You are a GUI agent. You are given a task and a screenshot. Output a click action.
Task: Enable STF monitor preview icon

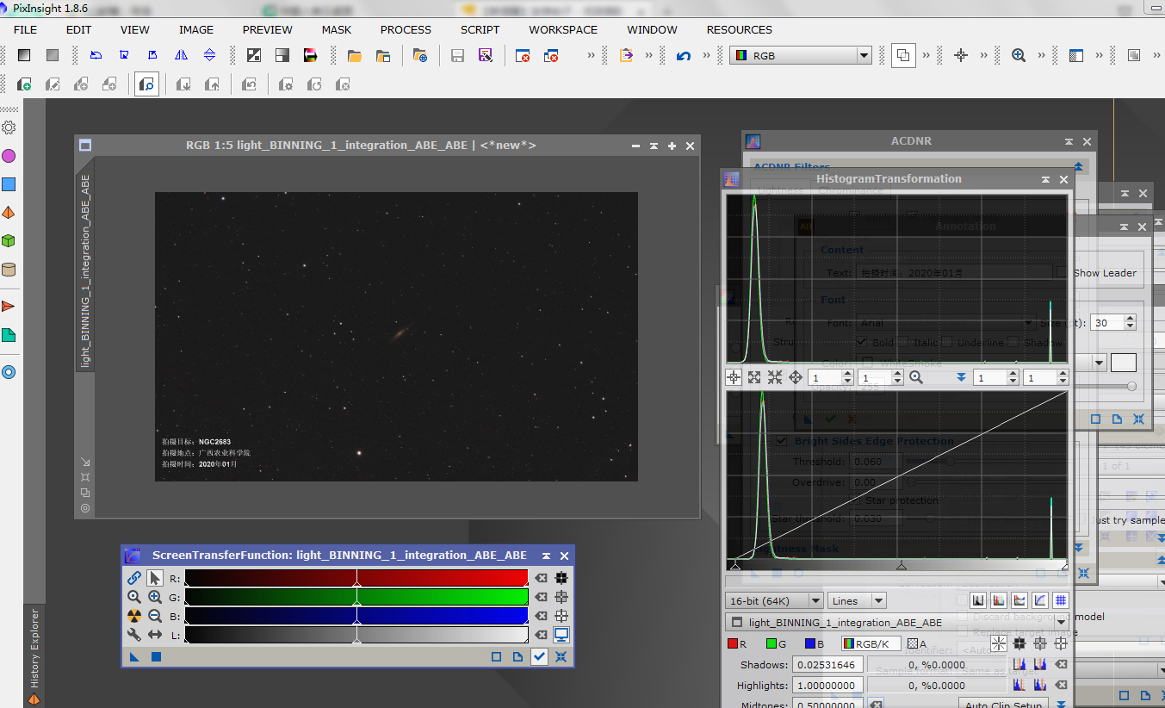pos(561,635)
